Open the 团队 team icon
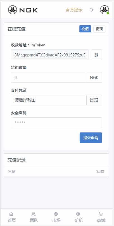Screen dimensions: 114x226 point(34,214)
